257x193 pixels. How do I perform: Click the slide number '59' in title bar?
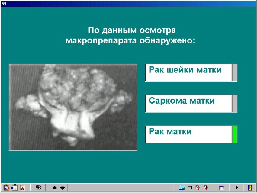4,4
